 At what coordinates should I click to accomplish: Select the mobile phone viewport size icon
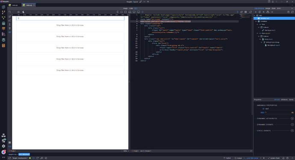(x=118, y=12)
